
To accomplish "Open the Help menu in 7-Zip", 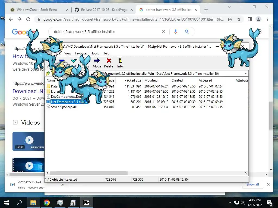I will tap(106, 53).
